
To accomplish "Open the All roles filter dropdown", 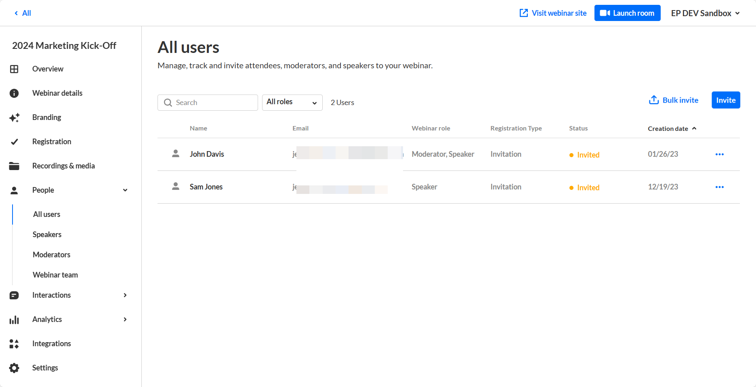I will click(292, 103).
